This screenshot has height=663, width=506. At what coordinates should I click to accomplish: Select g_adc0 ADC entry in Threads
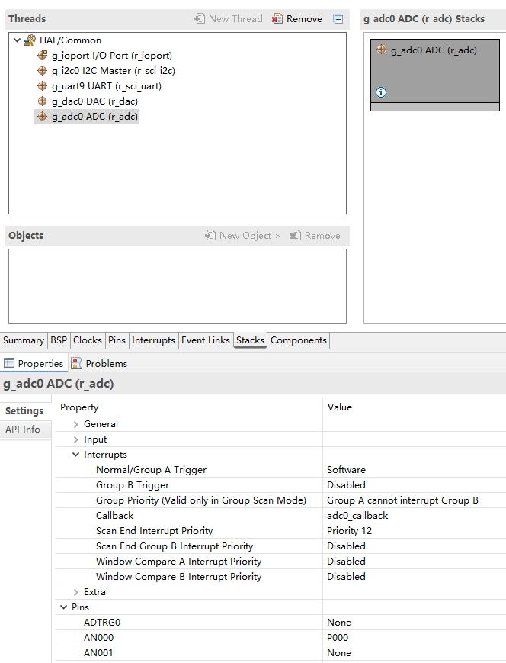pos(94,116)
